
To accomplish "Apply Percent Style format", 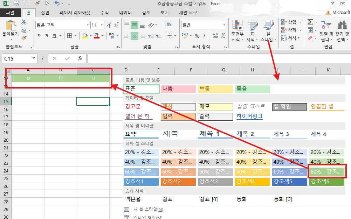I will pos(197,36).
